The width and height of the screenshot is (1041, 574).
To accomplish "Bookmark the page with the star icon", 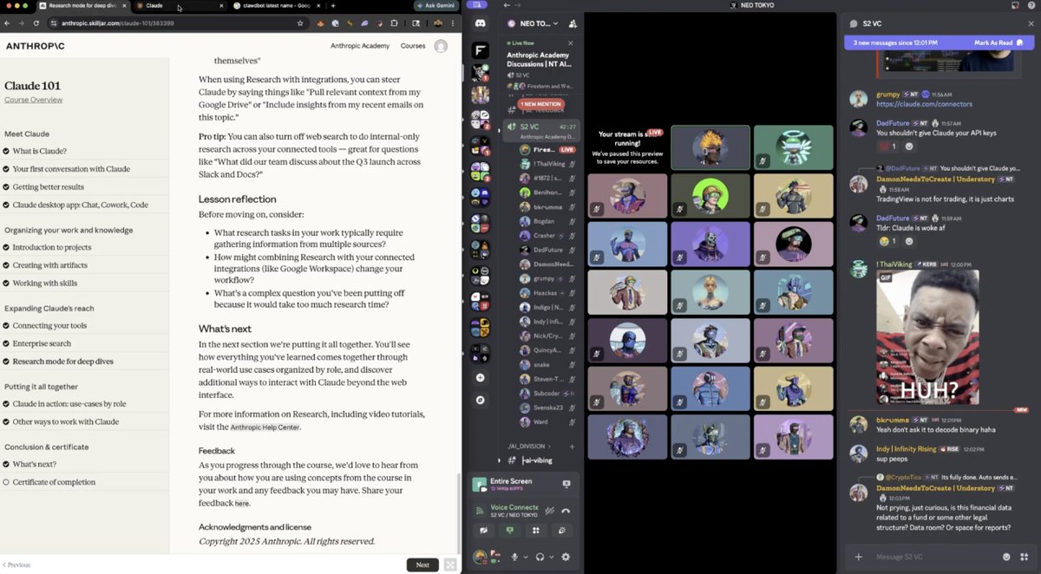I will coord(300,23).
